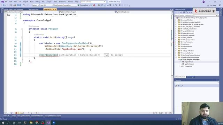223x125 pixels.
Task: Open the File menu
Action: 6,2
